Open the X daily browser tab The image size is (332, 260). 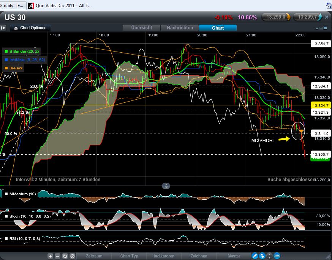[x=13, y=6]
